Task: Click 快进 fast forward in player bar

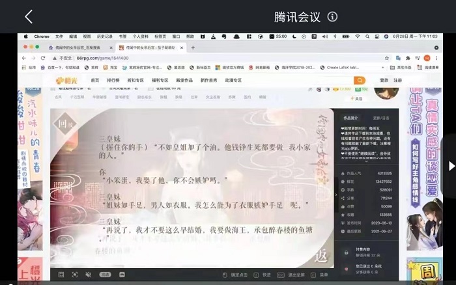Action: [x=263, y=275]
